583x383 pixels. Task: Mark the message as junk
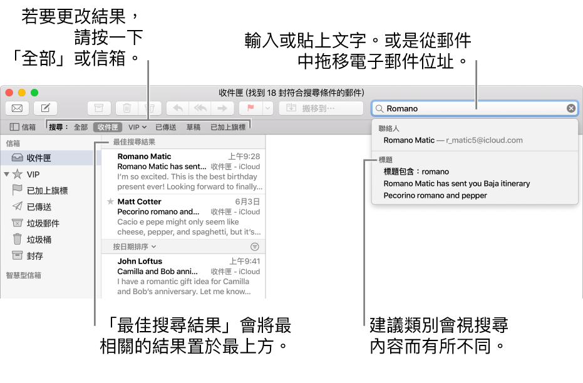pyautogui.click(x=152, y=108)
